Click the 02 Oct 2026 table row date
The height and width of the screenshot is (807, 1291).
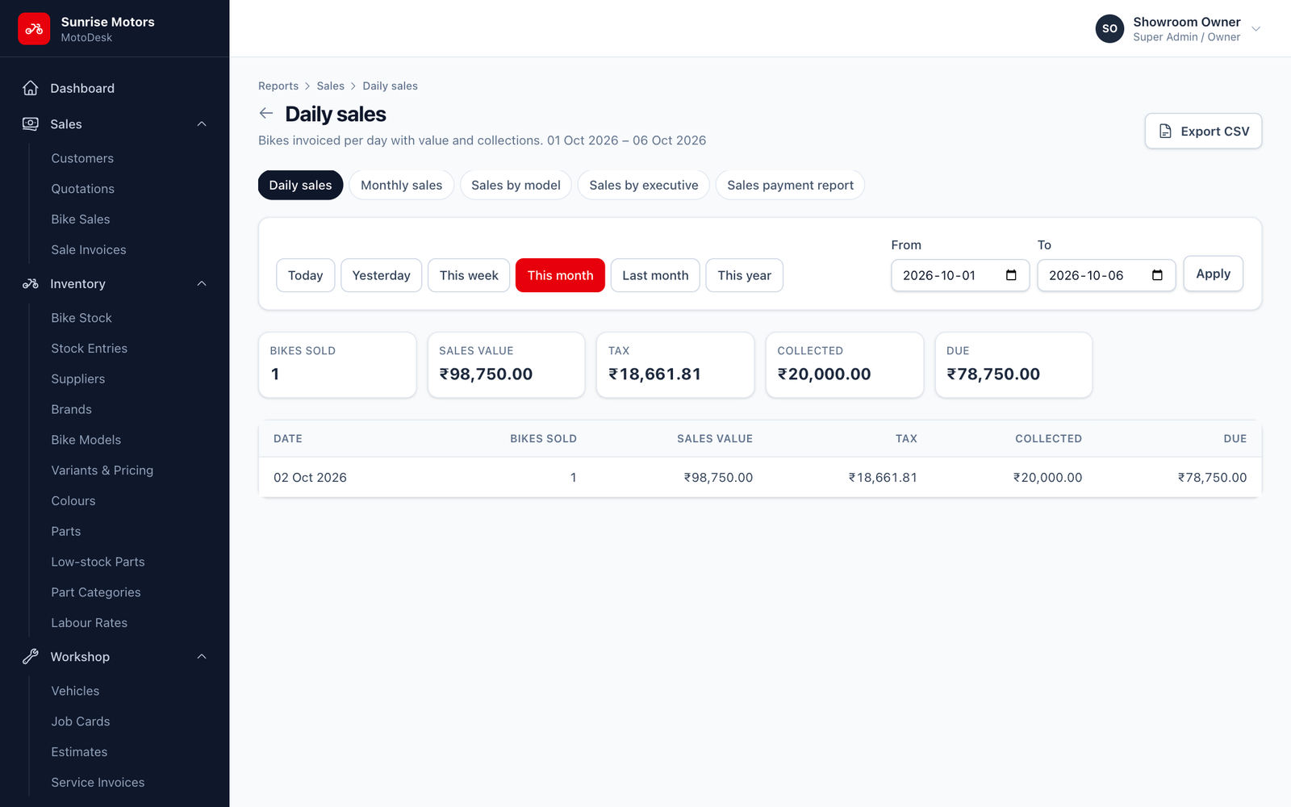pyautogui.click(x=310, y=478)
